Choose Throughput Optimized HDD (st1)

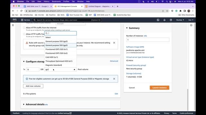[61, 61]
